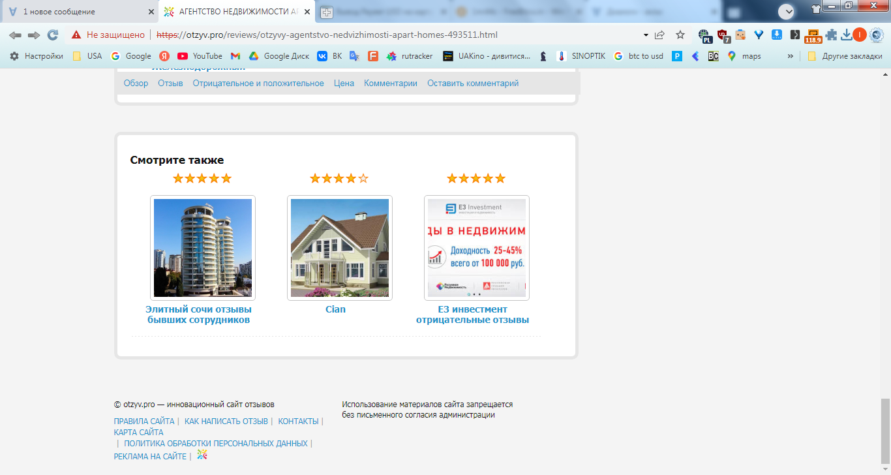Open uBlock Origin shield extension

(723, 35)
